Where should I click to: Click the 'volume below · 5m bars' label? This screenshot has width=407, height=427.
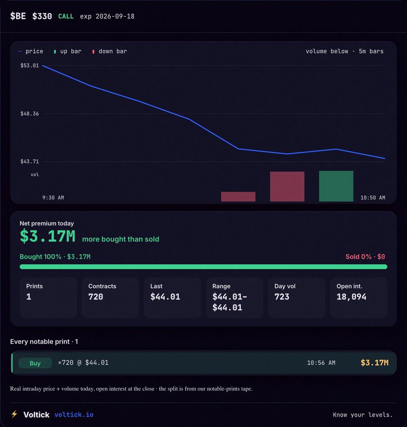[344, 51]
